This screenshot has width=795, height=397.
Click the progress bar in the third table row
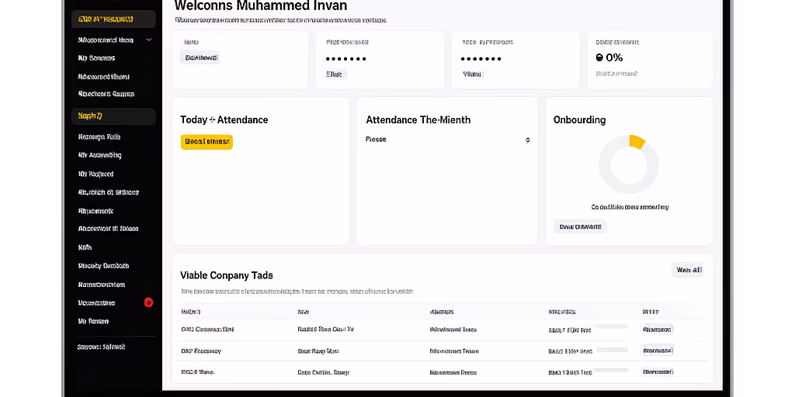612,370
